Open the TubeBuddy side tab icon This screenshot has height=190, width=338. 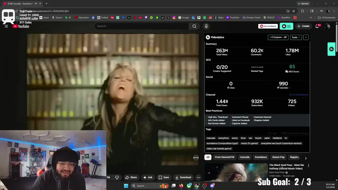click(x=331, y=49)
